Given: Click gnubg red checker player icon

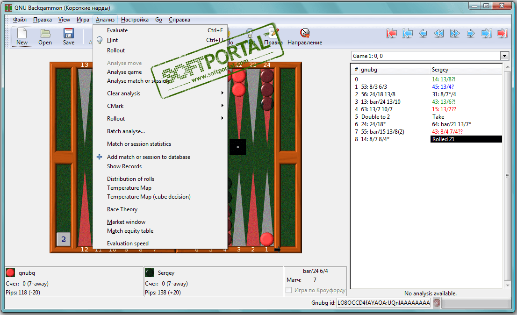Looking at the screenshot, I should [x=10, y=272].
